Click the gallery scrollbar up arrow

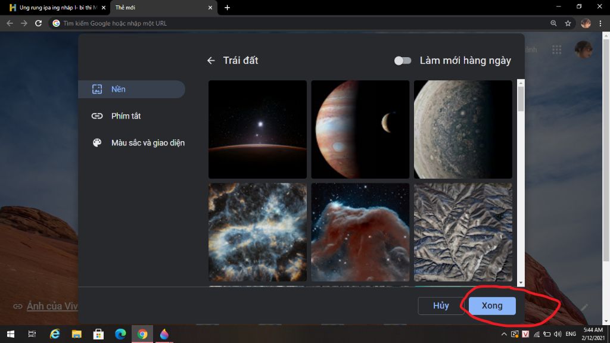tap(521, 83)
